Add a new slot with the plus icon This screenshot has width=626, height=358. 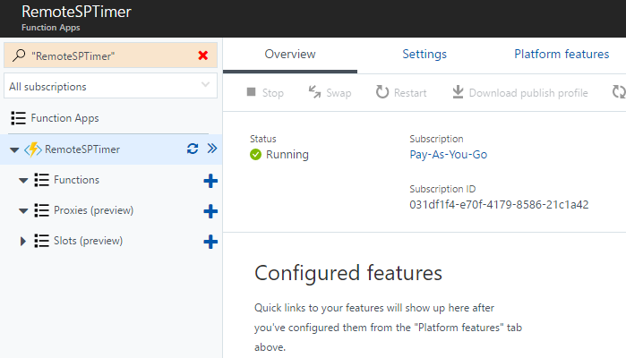(210, 242)
